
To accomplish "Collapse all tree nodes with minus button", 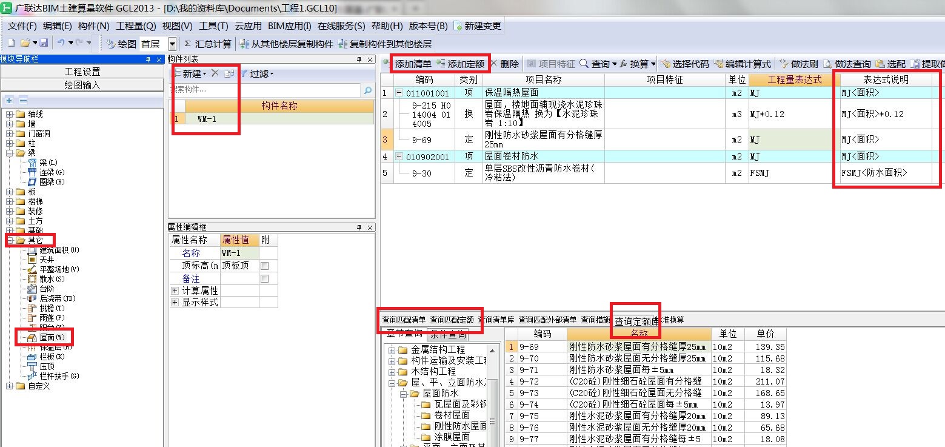I will point(22,100).
